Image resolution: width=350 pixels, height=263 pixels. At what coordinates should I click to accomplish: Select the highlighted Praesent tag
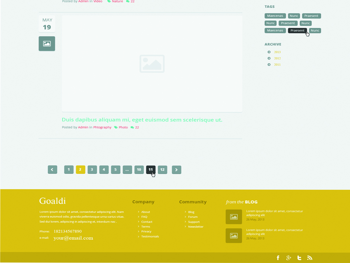pos(297,30)
